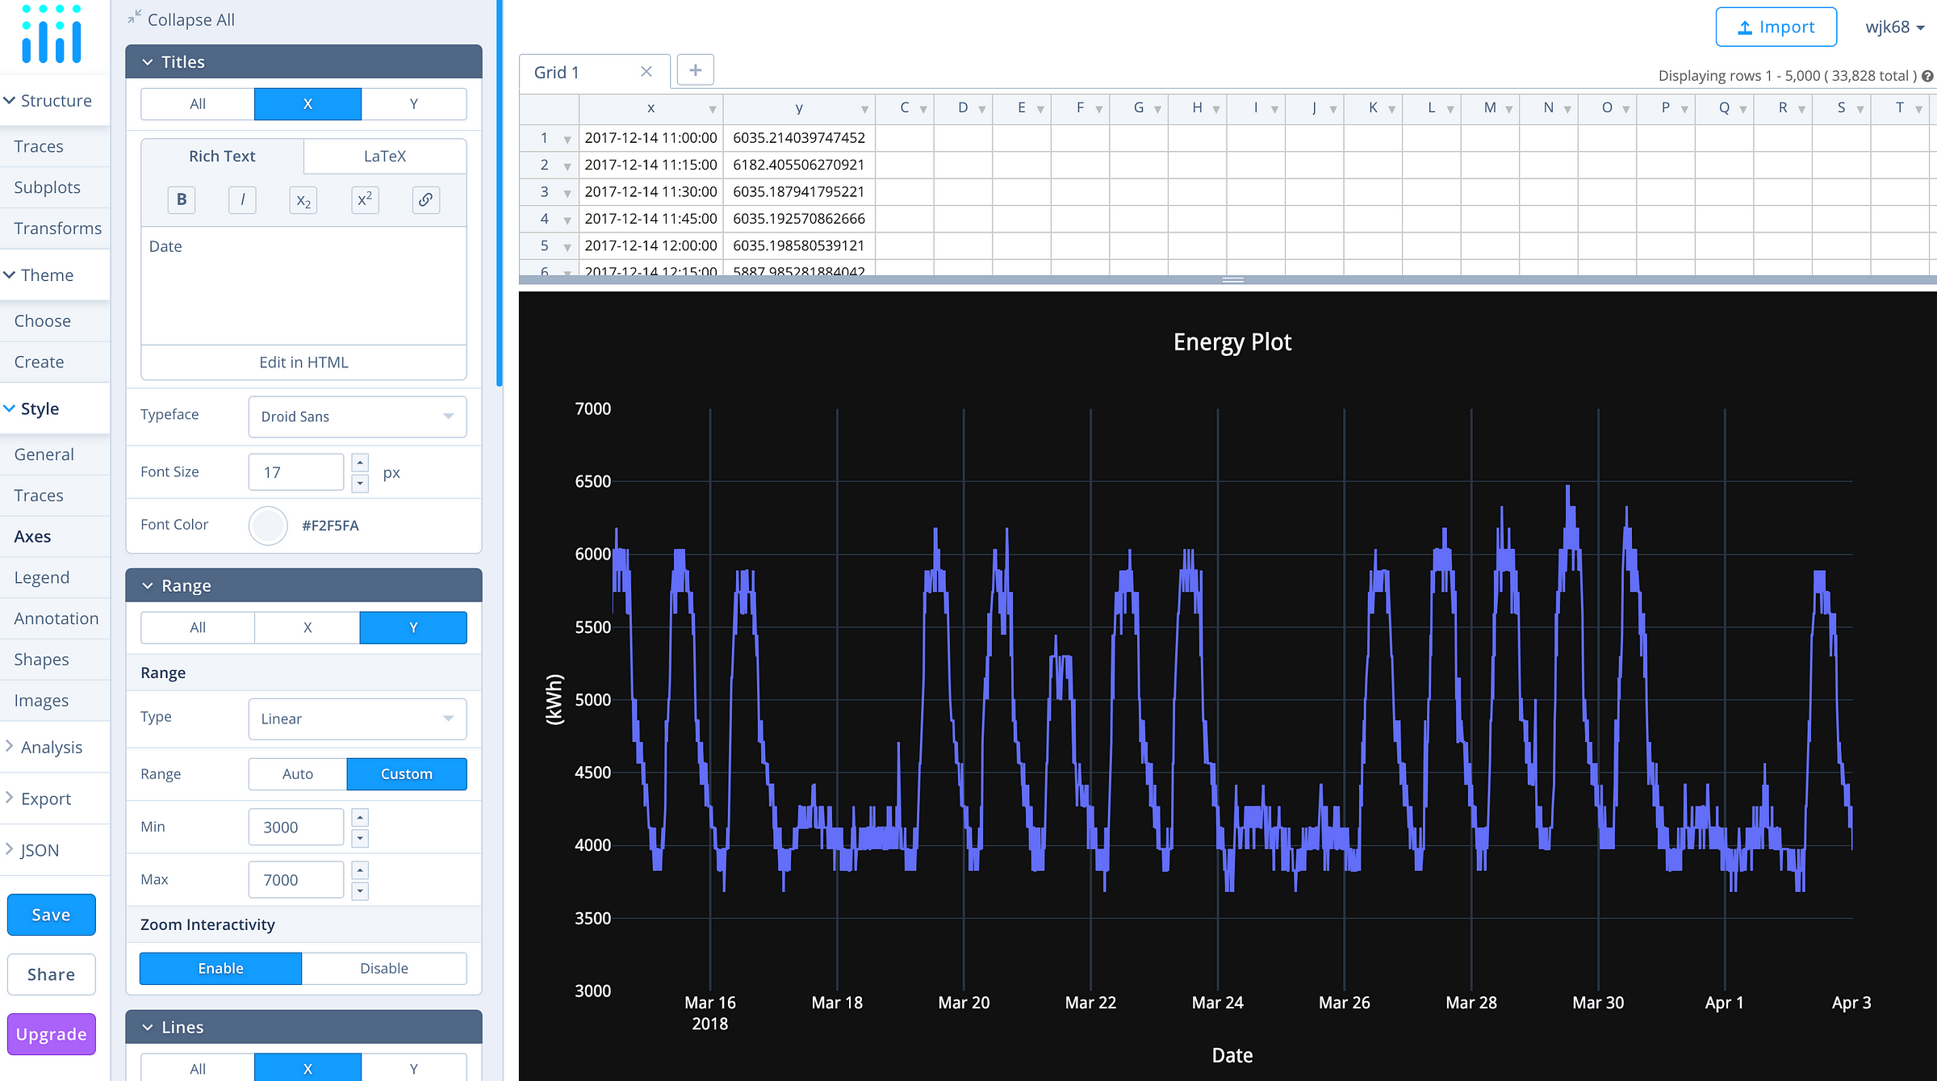Click the bold formatting icon
Viewport: 1937px width, 1081px height.
(181, 199)
